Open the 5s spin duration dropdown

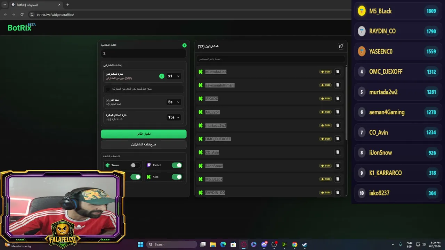click(173, 102)
